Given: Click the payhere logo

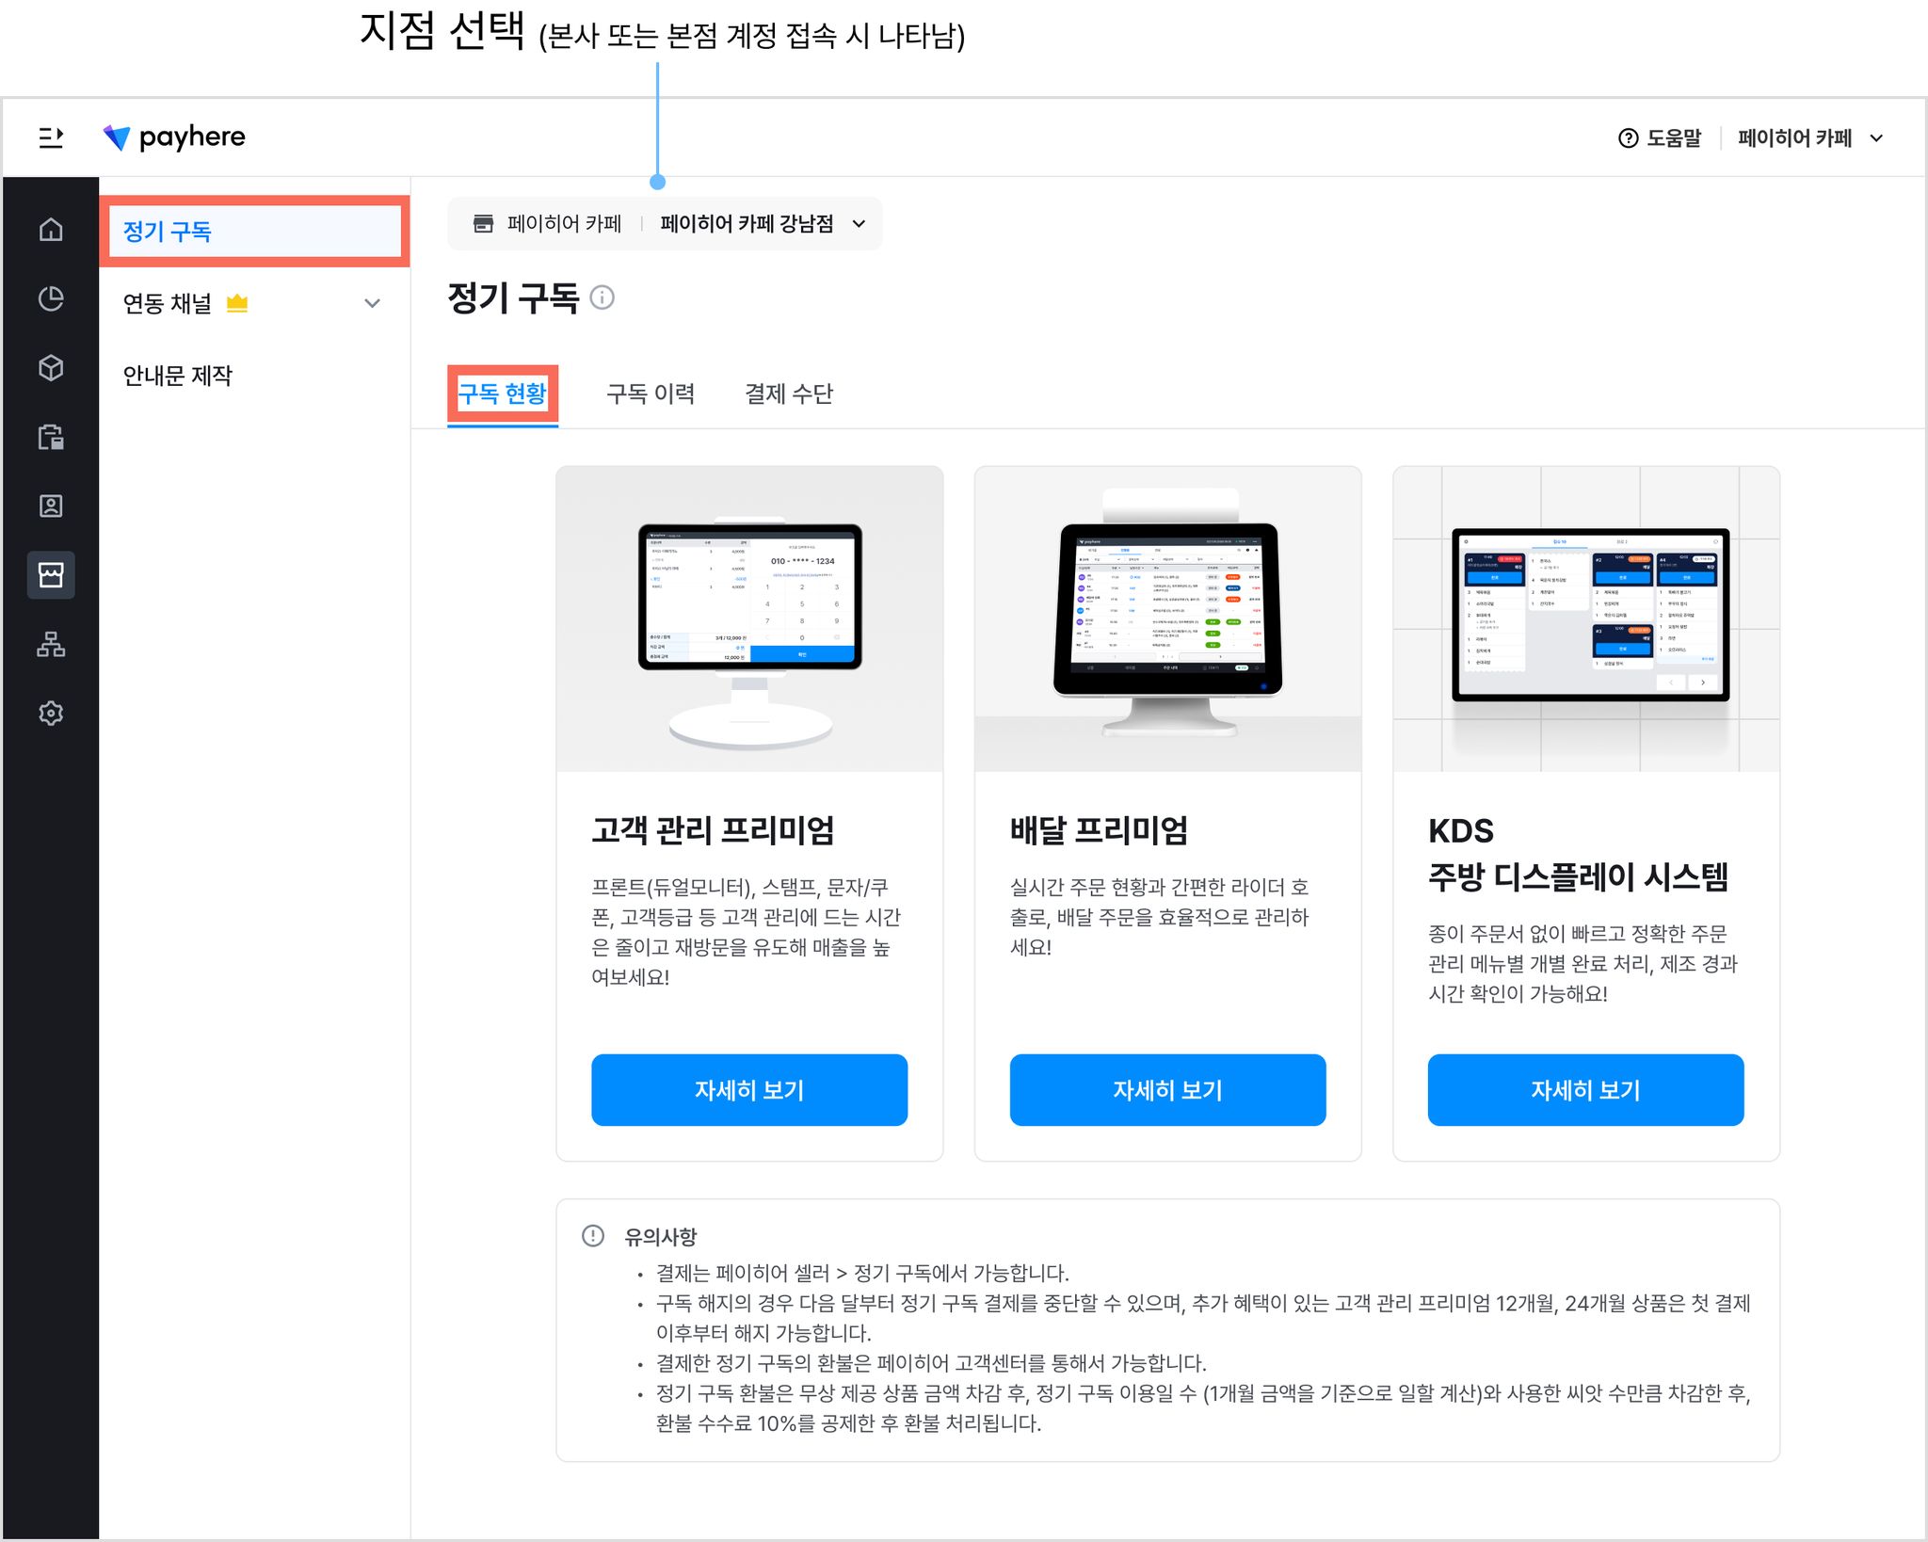Looking at the screenshot, I should (174, 137).
